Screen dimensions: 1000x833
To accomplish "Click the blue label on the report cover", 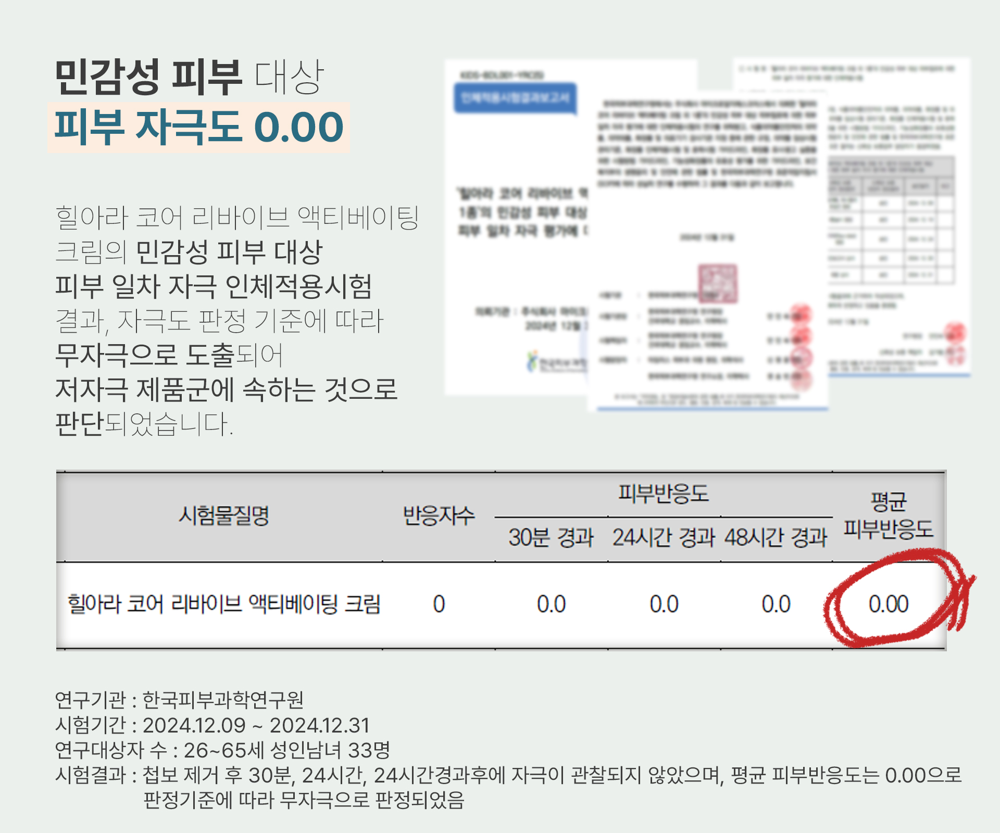I will (516, 98).
